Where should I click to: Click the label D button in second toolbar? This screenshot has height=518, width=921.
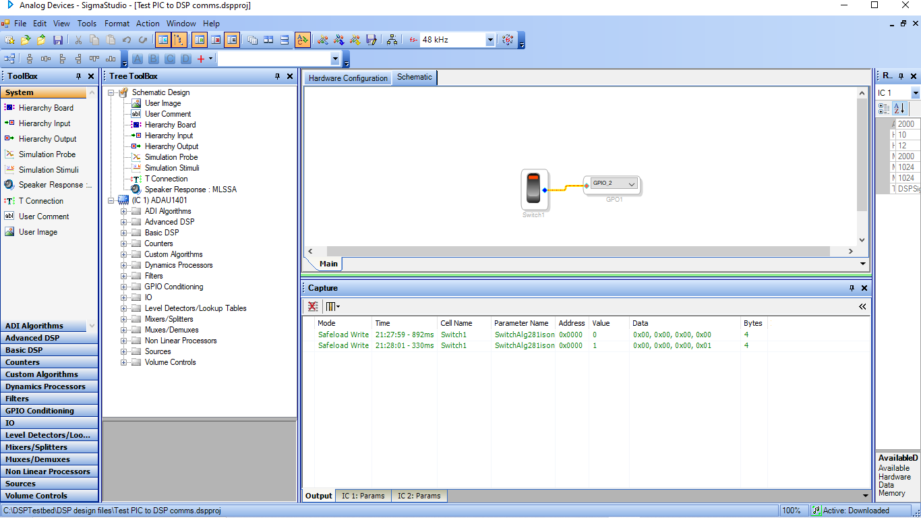186,59
